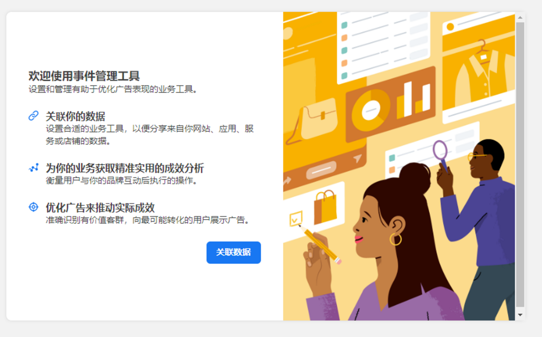Click the donut chart illustration panel

(x=391, y=104)
